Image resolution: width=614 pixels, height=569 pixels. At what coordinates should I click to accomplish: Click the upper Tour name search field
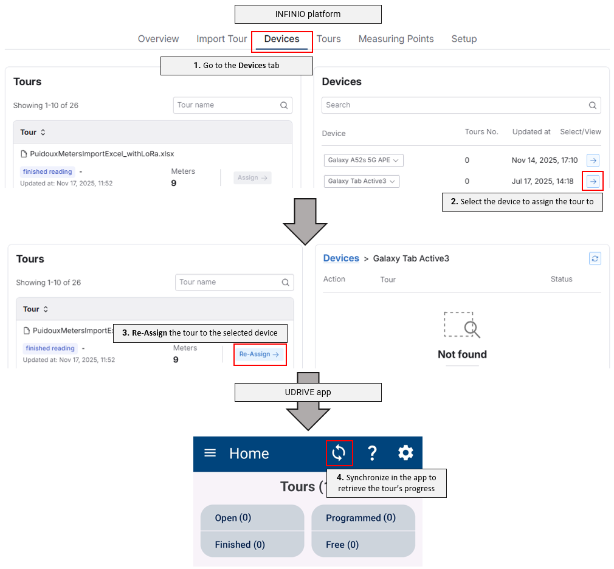(x=226, y=105)
